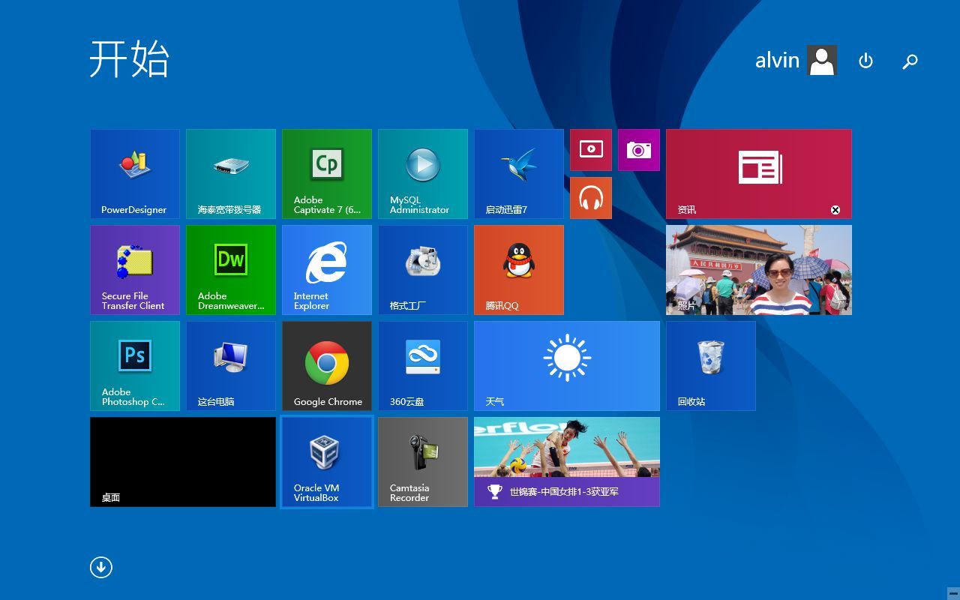The width and height of the screenshot is (960, 600).
Task: Launch Adobe Dreamweaver tile
Action: coord(231,270)
